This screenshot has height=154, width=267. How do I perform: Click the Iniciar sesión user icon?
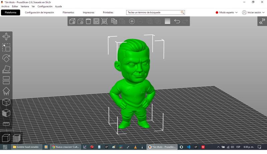[x=244, y=12]
